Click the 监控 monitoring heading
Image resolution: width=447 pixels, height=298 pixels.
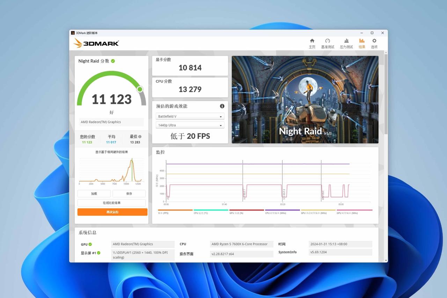pyautogui.click(x=160, y=152)
